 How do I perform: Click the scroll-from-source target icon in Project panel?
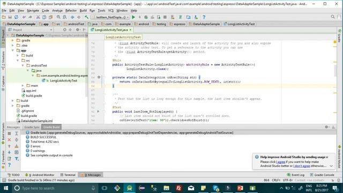[64, 29]
